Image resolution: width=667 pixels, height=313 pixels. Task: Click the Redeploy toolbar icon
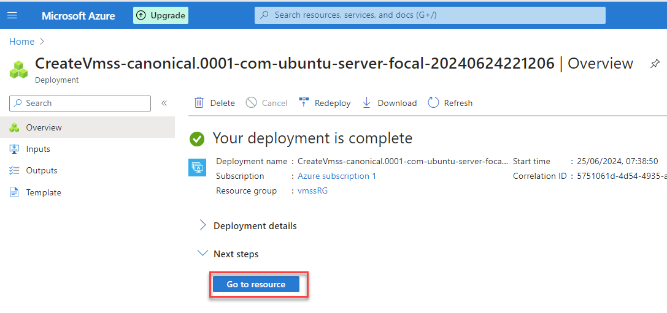(x=304, y=103)
